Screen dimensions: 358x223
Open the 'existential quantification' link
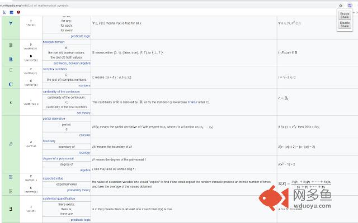click(x=63, y=198)
